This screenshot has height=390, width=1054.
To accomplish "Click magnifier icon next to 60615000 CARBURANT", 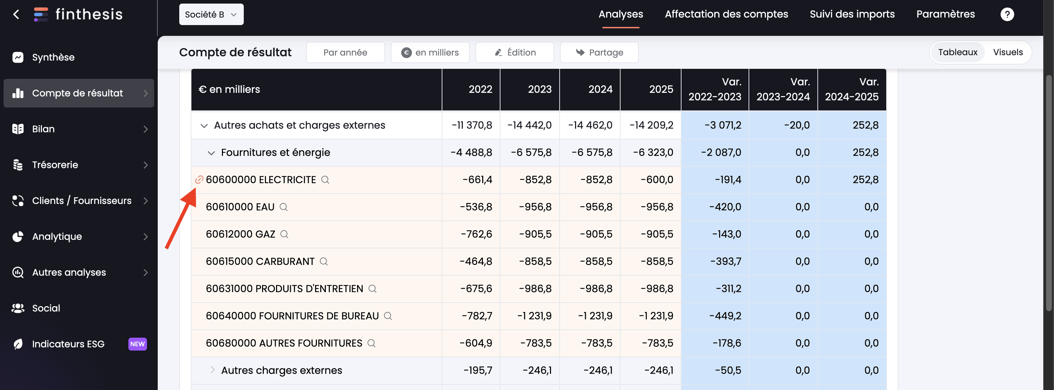I will (323, 262).
